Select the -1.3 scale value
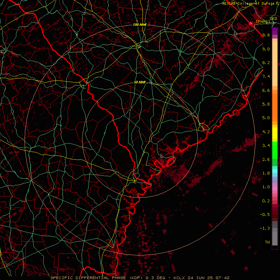Viewport: 280px width, 280px height. (x=265, y=228)
